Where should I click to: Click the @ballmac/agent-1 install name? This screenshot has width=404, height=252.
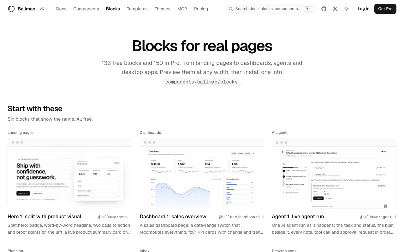tap(378, 217)
